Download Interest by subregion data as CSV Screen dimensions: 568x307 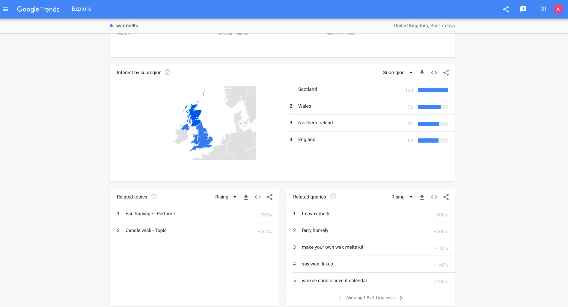pos(422,73)
